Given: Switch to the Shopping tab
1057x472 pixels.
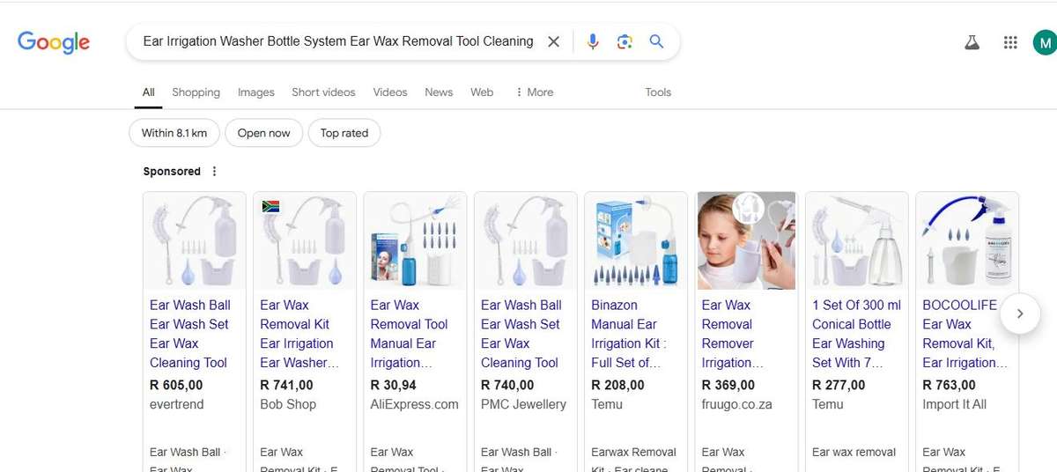Looking at the screenshot, I should pos(196,92).
